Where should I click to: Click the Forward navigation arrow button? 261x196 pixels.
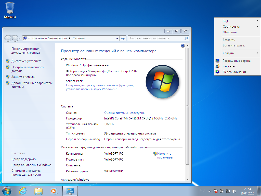coord(15,39)
